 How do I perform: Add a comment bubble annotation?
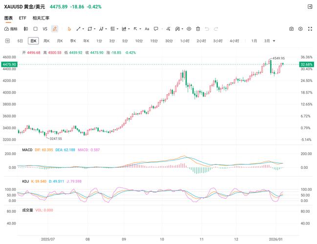[156, 29]
